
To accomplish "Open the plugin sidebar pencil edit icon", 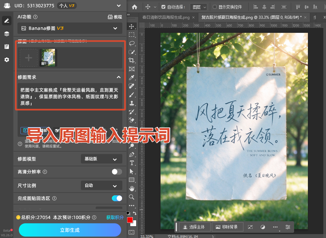I will click(7, 21).
